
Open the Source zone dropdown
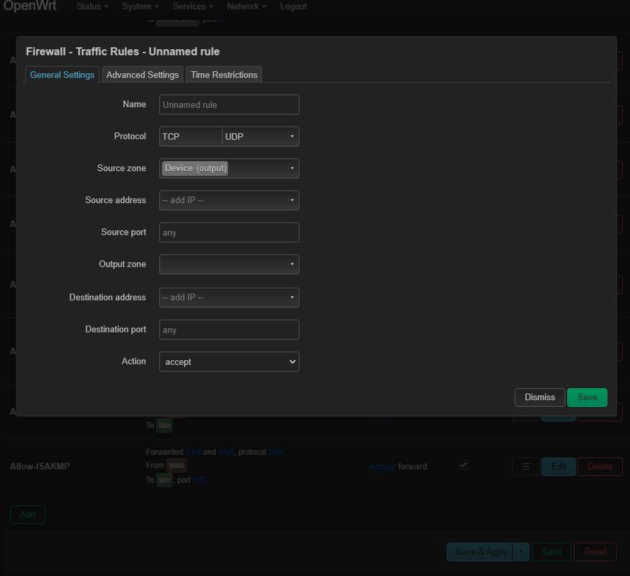point(229,168)
